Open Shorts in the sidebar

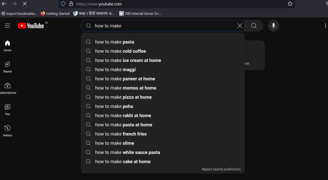[x=8, y=67]
